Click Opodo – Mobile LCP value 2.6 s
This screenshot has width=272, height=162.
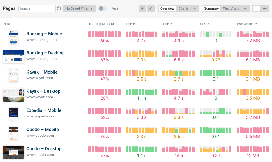tap(179, 137)
